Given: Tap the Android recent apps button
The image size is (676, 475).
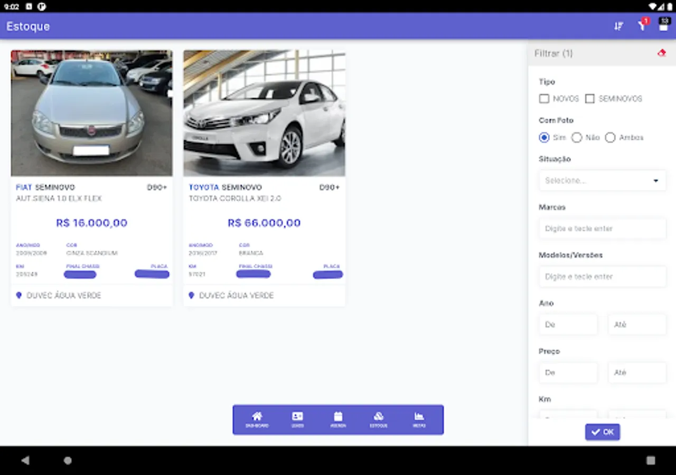Looking at the screenshot, I should (x=651, y=460).
